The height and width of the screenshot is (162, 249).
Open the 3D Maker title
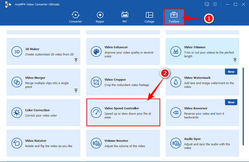[32, 49]
